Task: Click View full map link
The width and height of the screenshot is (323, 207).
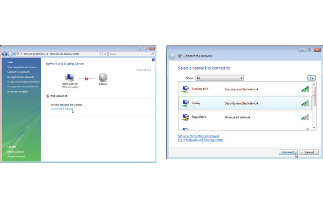Action: [144, 70]
